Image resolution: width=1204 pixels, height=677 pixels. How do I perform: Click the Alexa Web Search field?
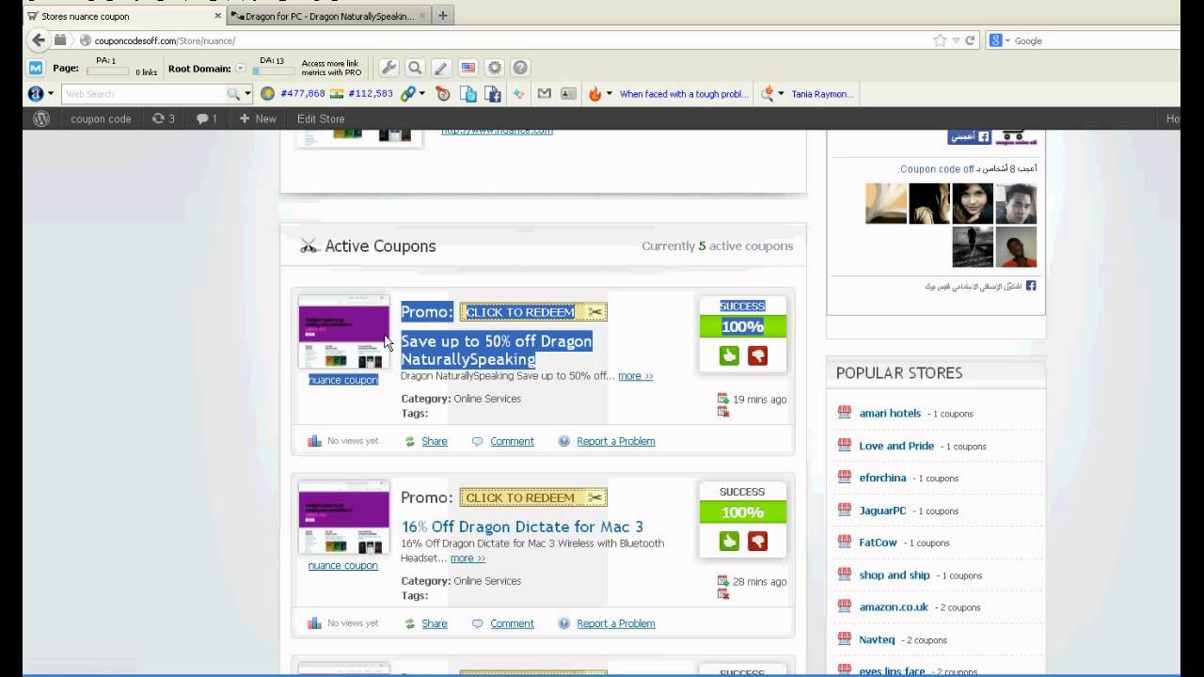[x=144, y=94]
